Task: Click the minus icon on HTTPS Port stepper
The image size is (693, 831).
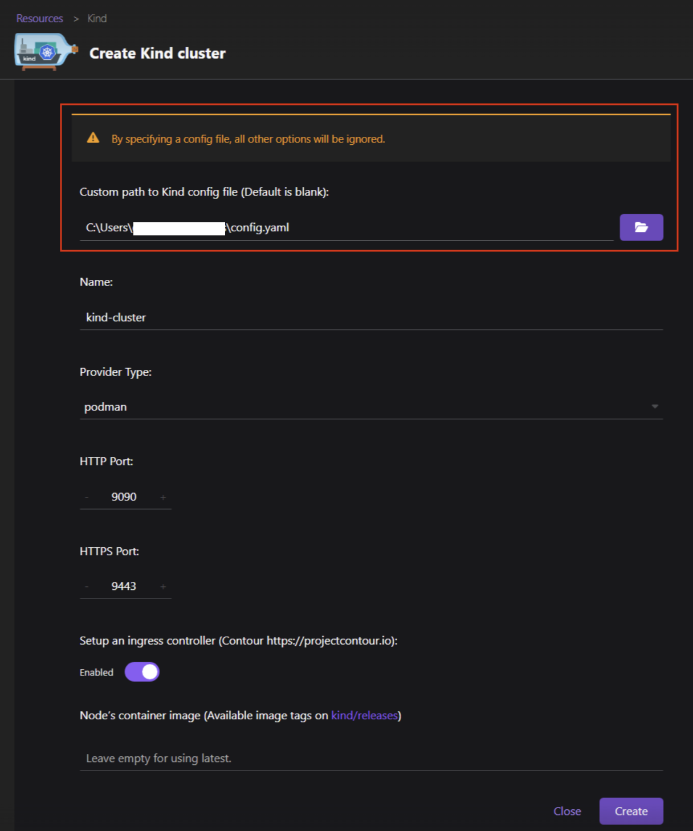Action: click(87, 586)
